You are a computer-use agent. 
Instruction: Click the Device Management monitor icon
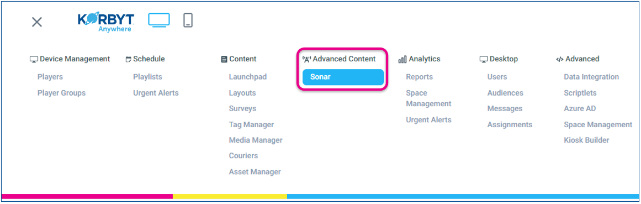pyautogui.click(x=34, y=59)
